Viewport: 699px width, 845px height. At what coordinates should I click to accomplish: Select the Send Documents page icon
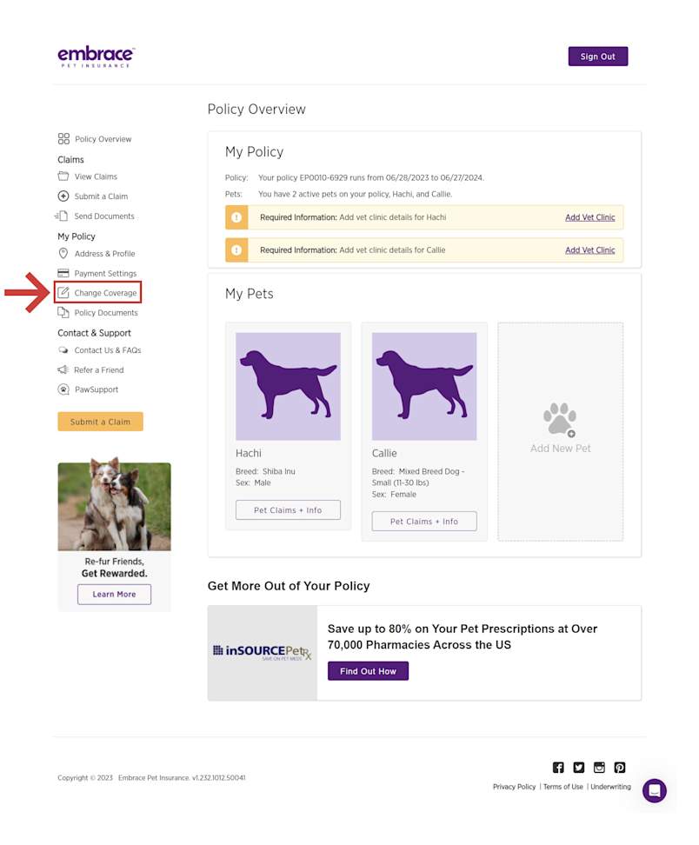click(x=64, y=216)
